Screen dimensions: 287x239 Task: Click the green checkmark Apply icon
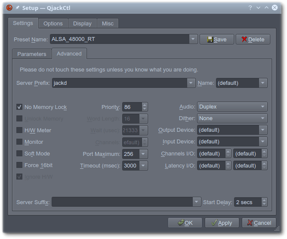coord(214,223)
